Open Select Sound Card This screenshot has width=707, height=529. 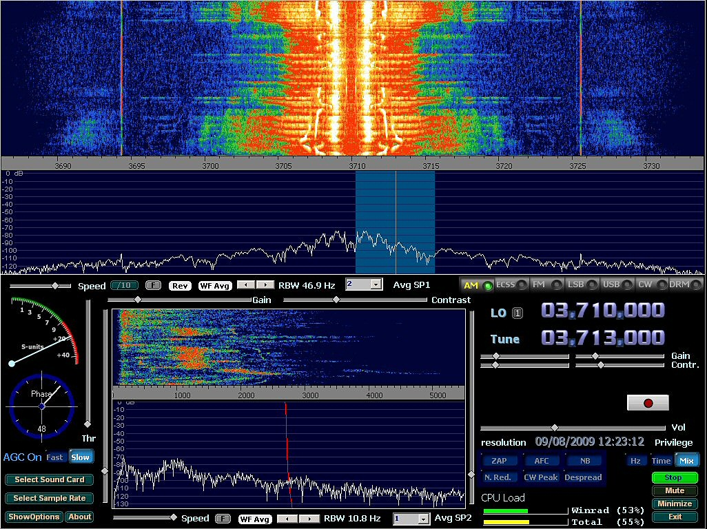[49, 479]
